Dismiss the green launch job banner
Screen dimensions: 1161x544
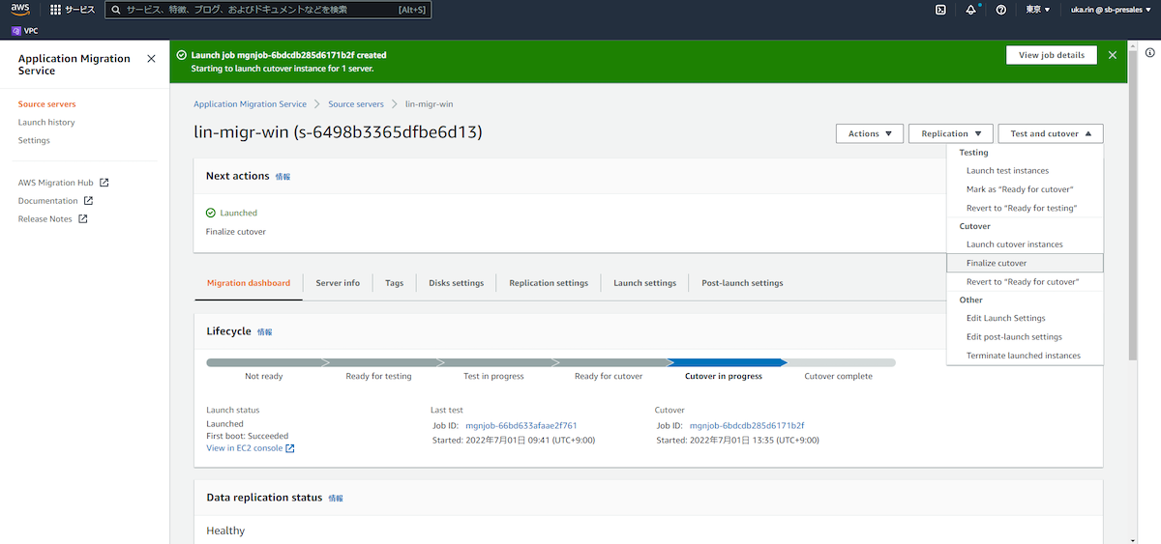[1113, 55]
